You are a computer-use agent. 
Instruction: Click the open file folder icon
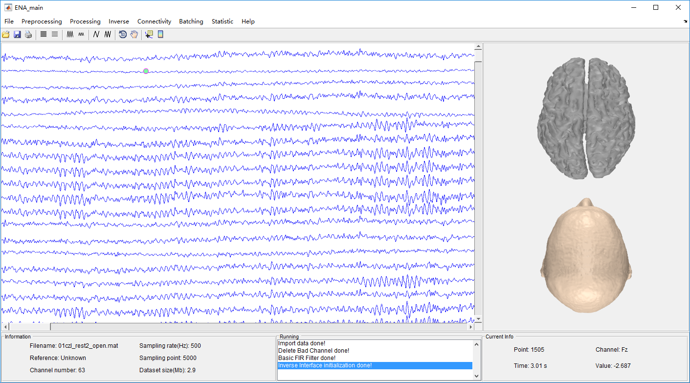6,35
